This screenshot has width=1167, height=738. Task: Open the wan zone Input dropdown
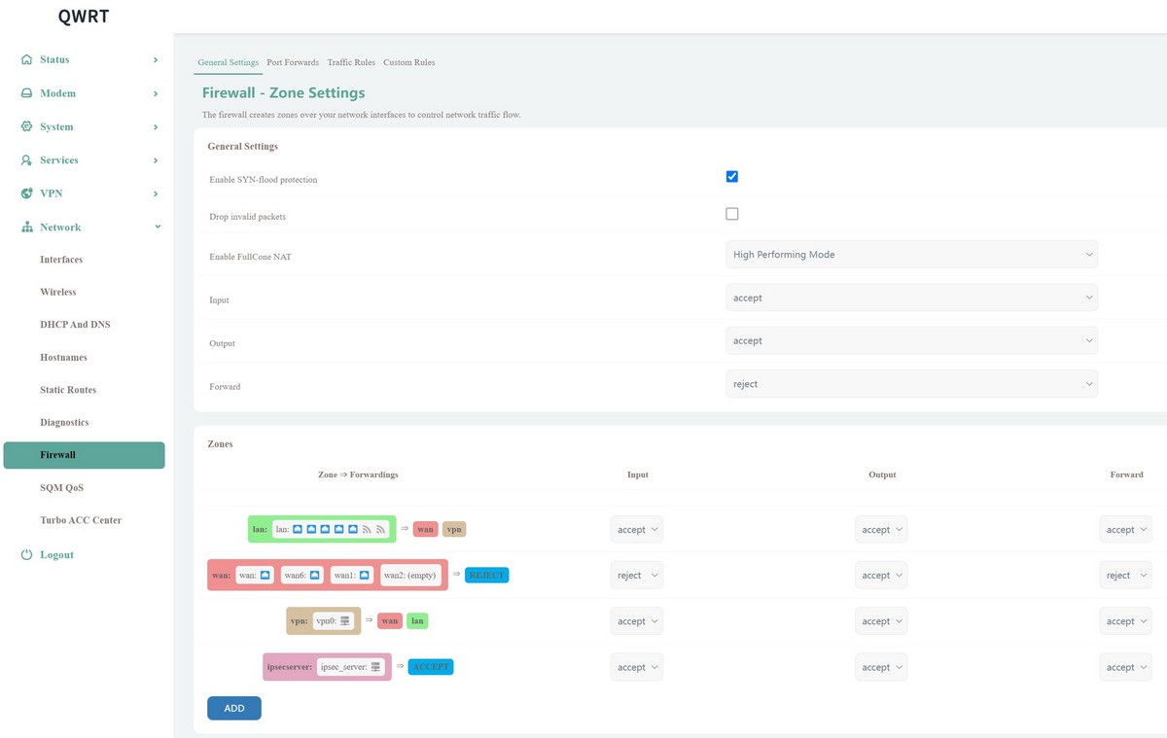(x=637, y=576)
